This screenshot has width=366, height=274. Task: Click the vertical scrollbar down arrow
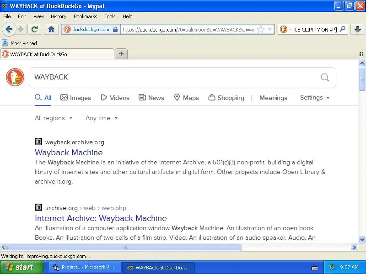point(362,239)
